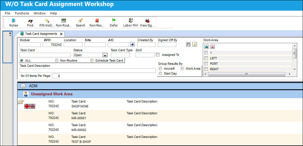Viewport: 303px width, 146px height.
Task: Expand the left sidebar chevron
Action: point(10,34)
